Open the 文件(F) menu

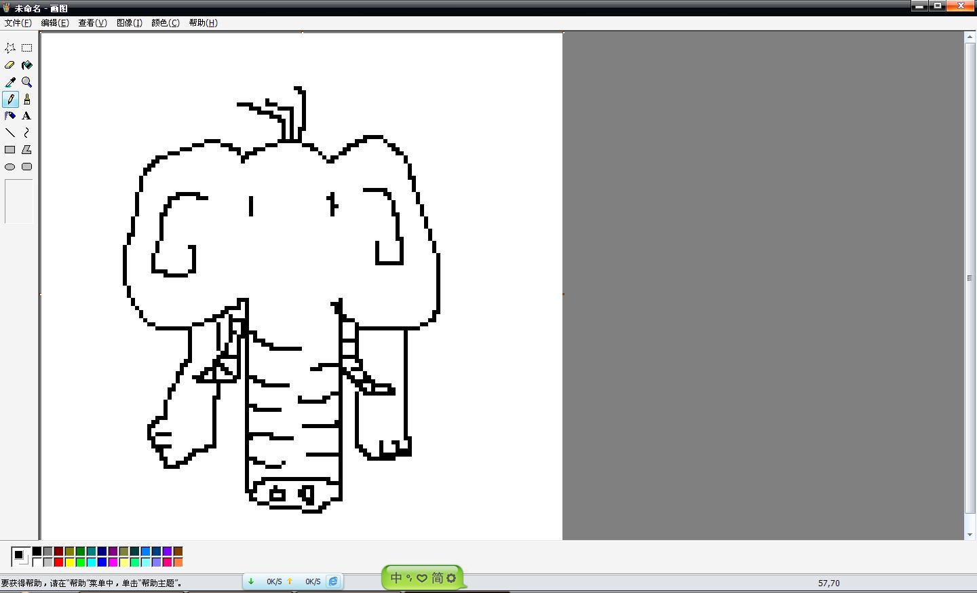[18, 22]
